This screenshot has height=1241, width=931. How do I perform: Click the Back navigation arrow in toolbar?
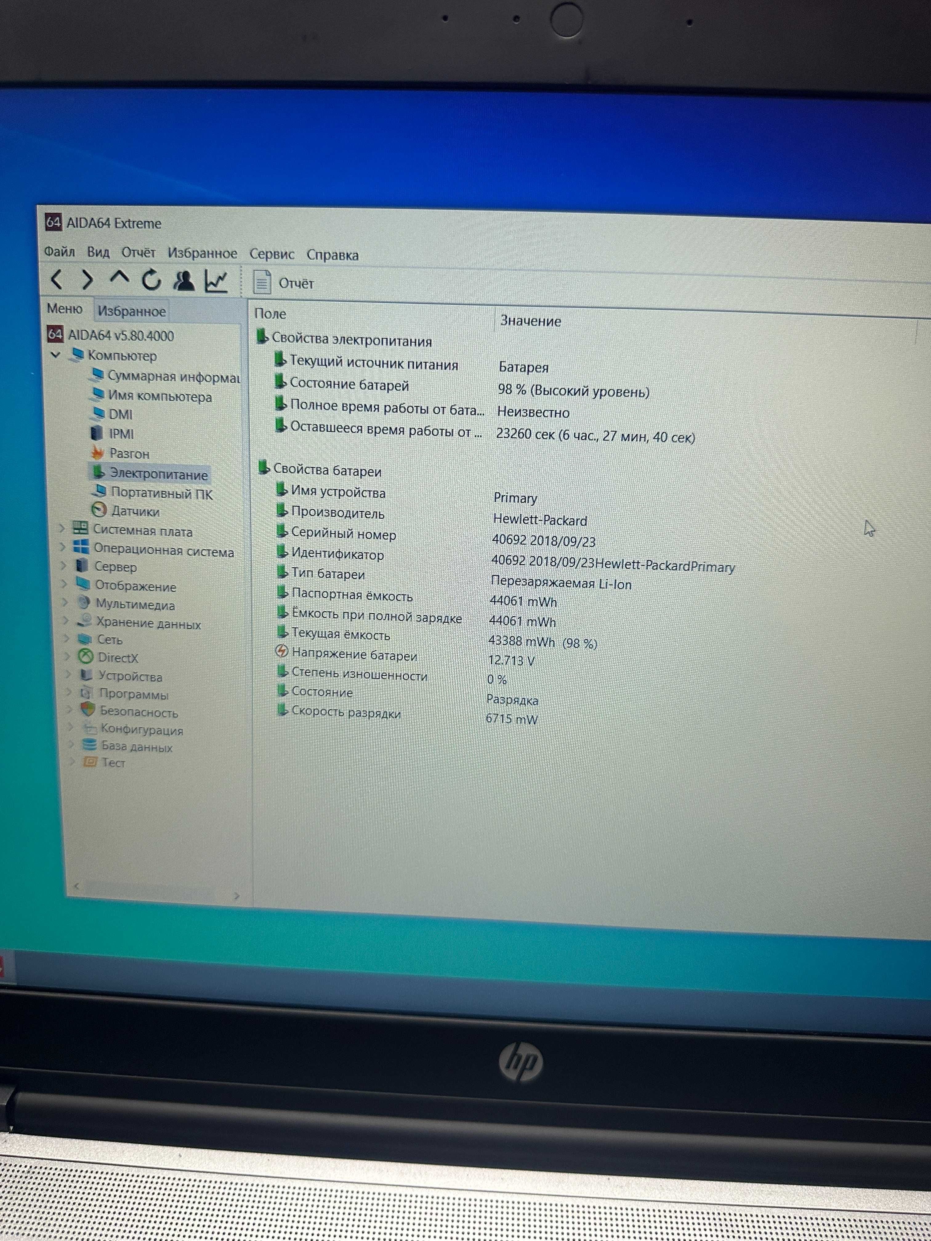(x=57, y=279)
